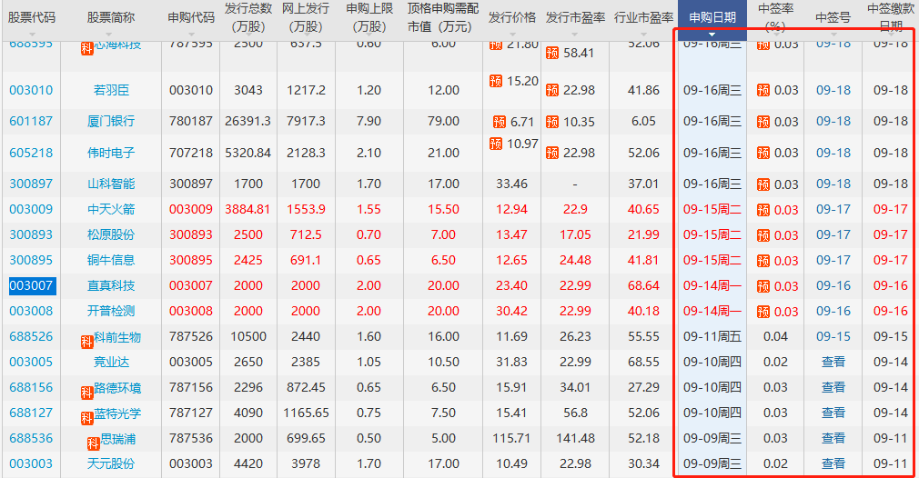Click the 预 badge beside 若羽臣 price 15.20

click(496, 81)
